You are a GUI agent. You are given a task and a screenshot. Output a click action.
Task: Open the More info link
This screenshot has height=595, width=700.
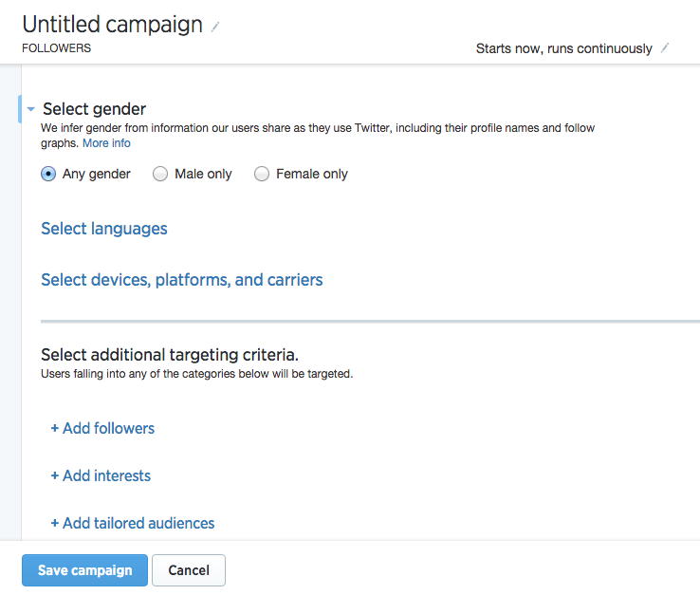pos(106,143)
